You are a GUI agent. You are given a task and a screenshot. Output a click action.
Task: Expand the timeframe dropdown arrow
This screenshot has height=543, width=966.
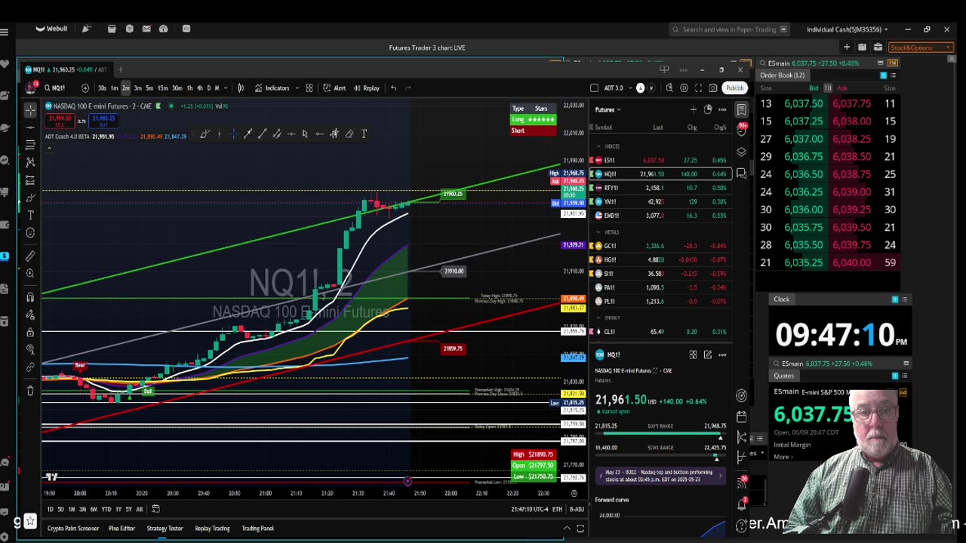(x=226, y=88)
